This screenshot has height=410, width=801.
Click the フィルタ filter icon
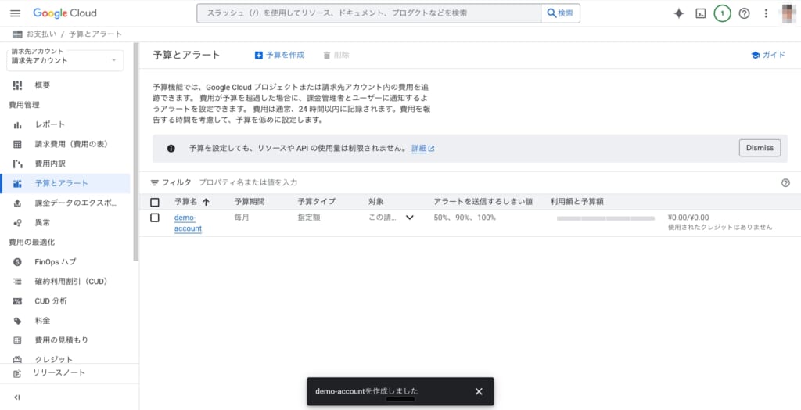click(155, 182)
